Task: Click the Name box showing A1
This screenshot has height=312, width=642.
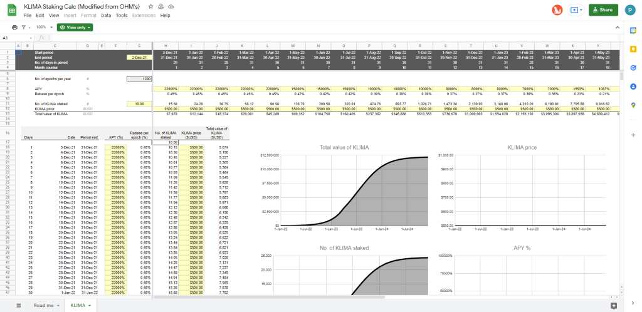Action: tap(17, 38)
